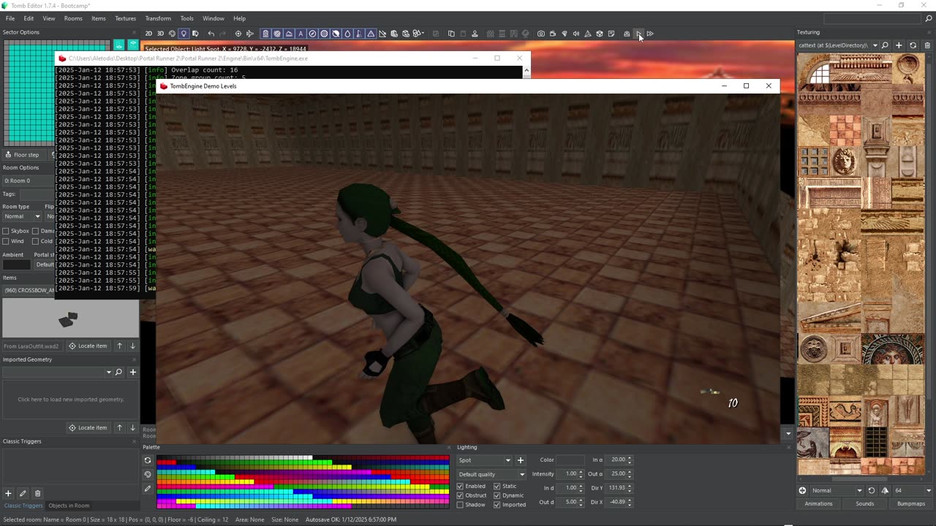The height and width of the screenshot is (526, 936).
Task: Click the add sound source speaker icon
Action: tap(576, 34)
